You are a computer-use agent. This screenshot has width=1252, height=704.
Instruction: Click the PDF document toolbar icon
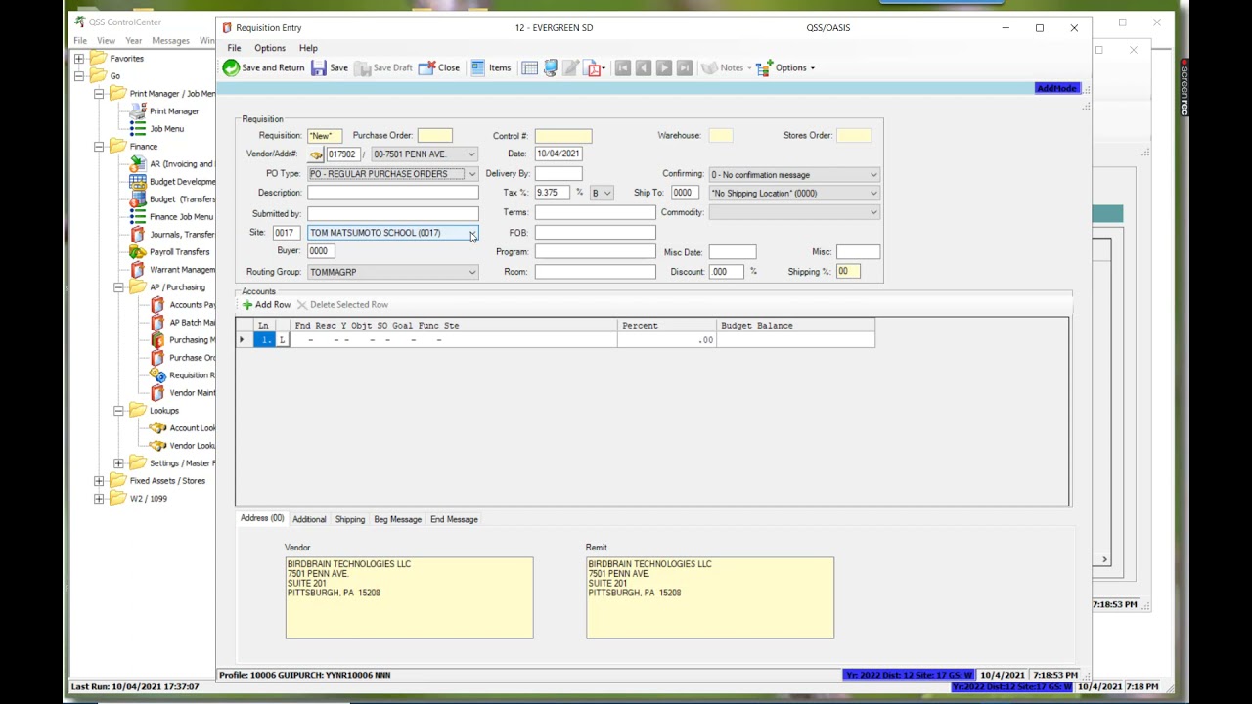(594, 67)
